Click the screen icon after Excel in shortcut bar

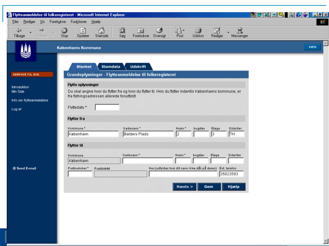[274, 15]
